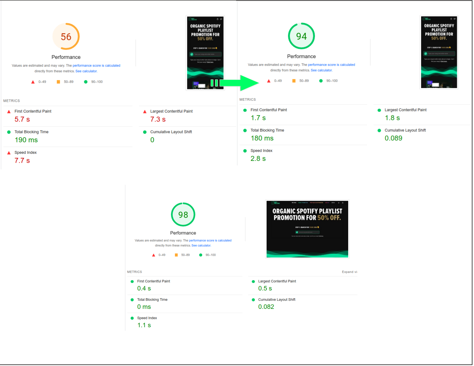Click green dot beside Cumulative Layout Shift 0.082
The width and height of the screenshot is (474, 366).
pyautogui.click(x=253, y=300)
